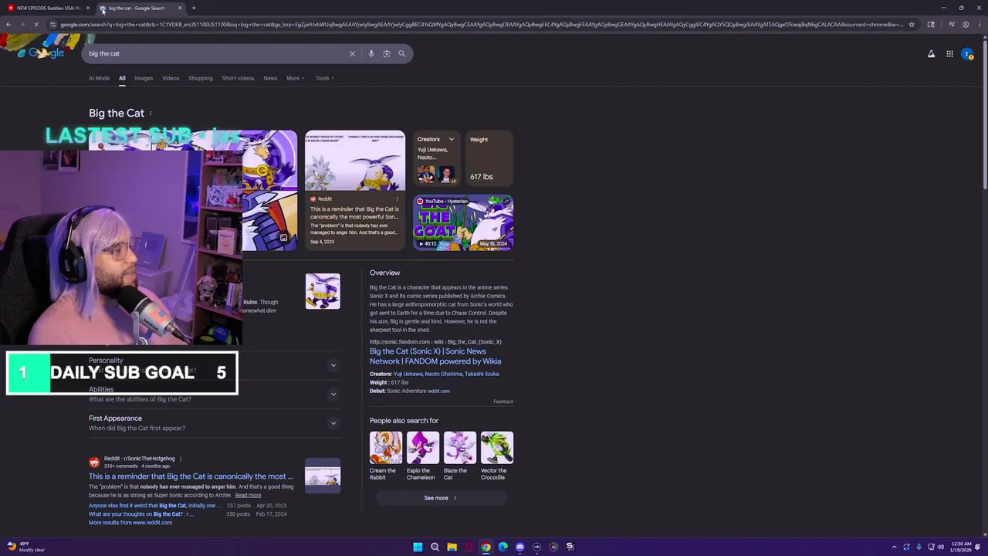Launch File Explorer from taskbar
Viewport: 988px width, 556px height.
452,547
